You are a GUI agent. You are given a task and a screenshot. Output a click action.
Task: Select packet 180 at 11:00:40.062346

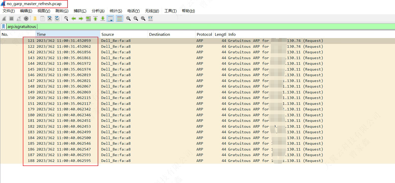(x=197, y=115)
